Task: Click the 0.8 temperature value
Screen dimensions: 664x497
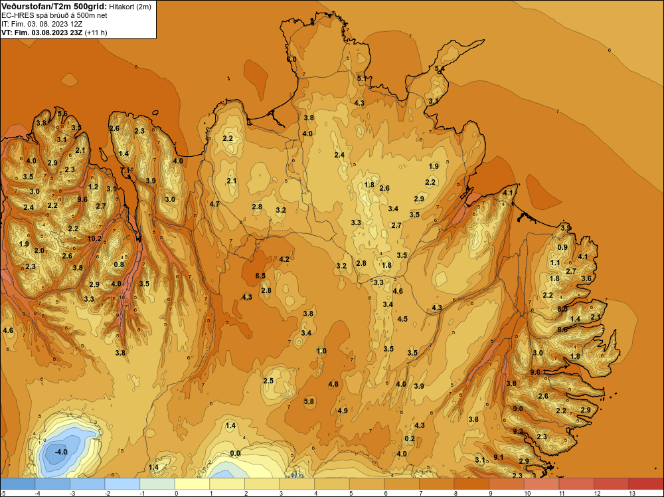Action: pos(119,265)
